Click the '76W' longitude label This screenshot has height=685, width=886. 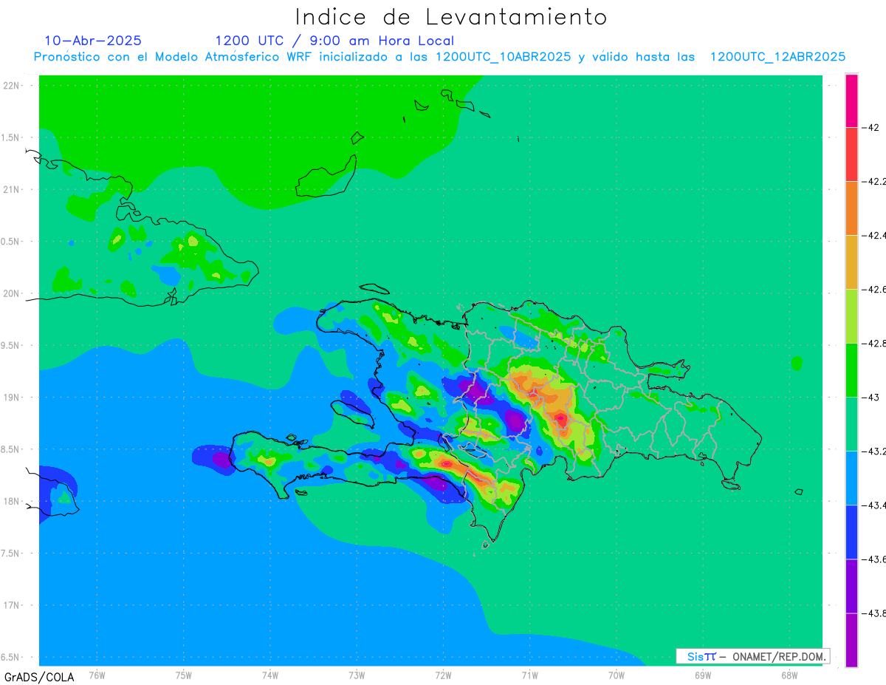tap(97, 675)
